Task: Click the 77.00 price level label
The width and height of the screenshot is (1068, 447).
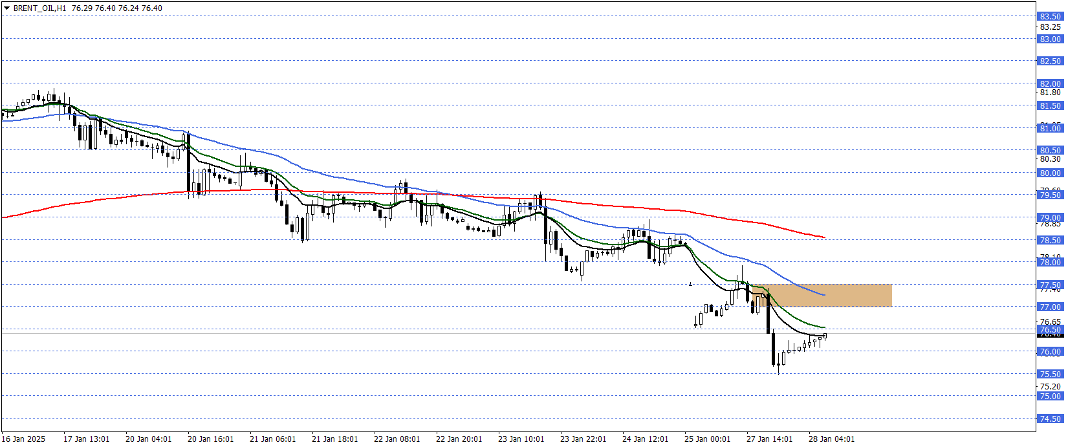Action: 1050,307
